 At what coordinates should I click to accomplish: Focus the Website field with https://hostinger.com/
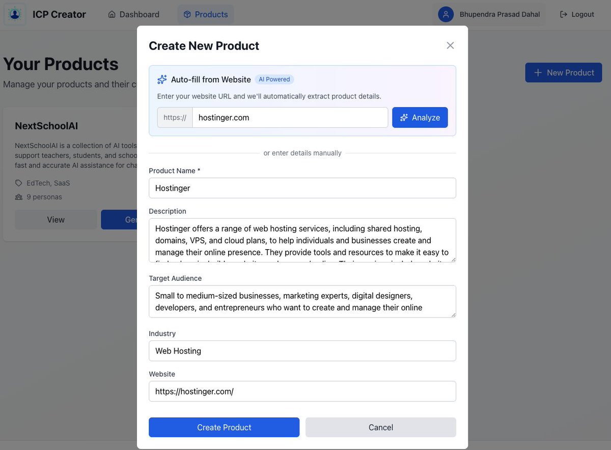302,391
